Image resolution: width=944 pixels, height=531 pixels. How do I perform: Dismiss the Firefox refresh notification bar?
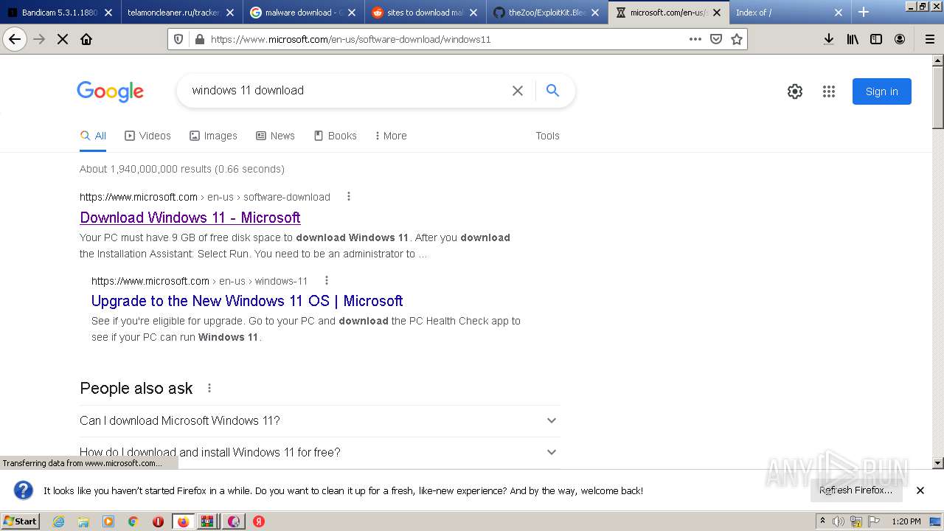(x=920, y=490)
